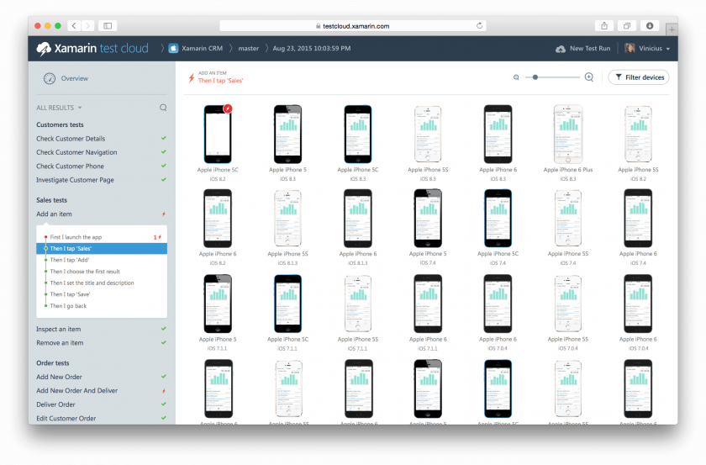Start a New Test Run

(x=583, y=49)
